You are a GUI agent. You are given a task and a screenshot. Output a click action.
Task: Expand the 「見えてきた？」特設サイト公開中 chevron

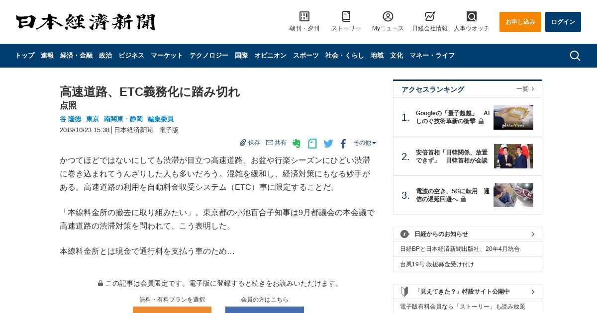533,292
